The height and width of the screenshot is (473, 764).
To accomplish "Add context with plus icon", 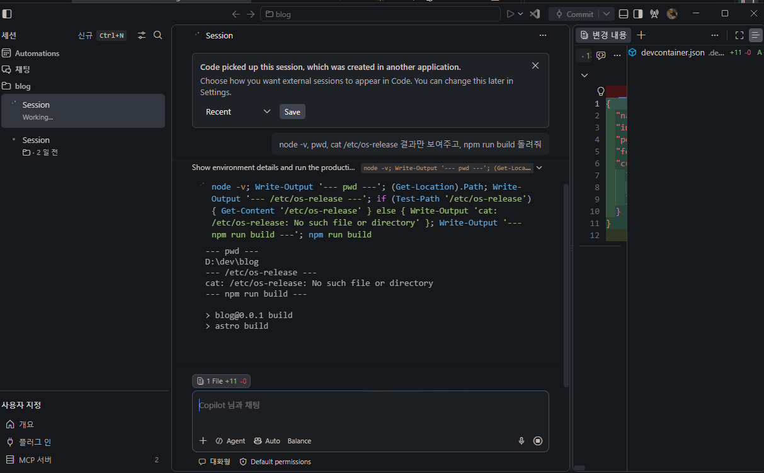I will 203,441.
